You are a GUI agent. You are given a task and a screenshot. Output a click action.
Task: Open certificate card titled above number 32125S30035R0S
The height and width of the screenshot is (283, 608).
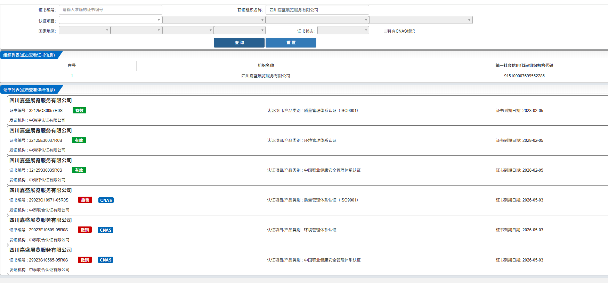[x=41, y=161]
